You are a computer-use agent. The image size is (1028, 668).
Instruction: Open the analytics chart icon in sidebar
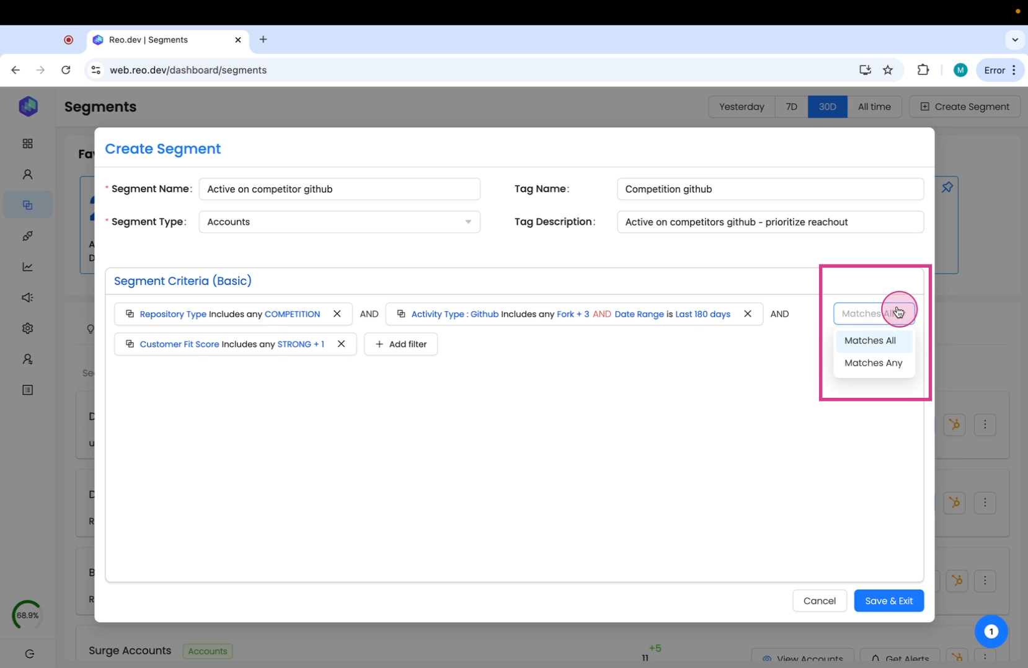(x=28, y=267)
